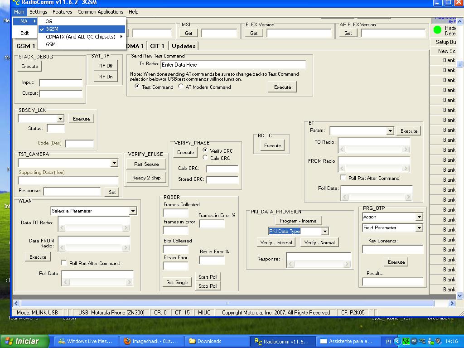This screenshot has height=348, width=464.
Task: Choose 3G from the MA submenu
Action: tap(82, 21)
